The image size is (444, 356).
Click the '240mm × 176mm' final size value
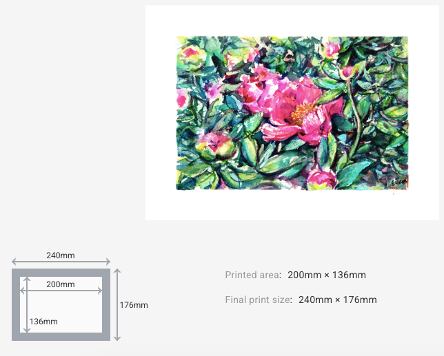click(338, 300)
